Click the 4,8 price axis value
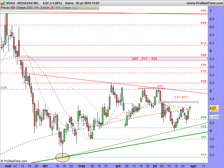This screenshot has height=168, width=224. point(212,99)
